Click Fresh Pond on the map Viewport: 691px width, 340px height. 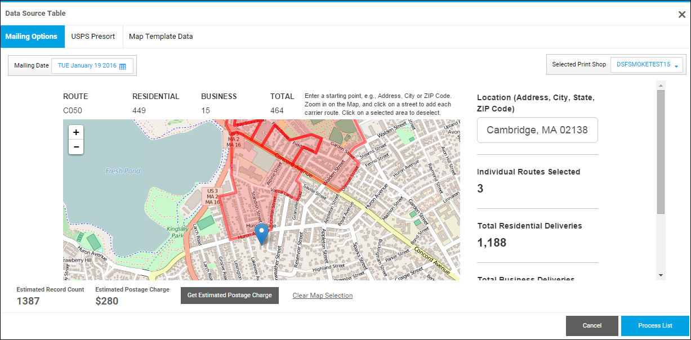click(x=123, y=171)
